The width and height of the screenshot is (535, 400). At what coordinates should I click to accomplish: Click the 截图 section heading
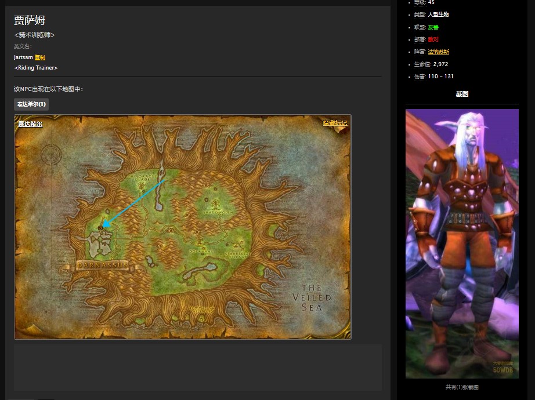click(x=462, y=94)
